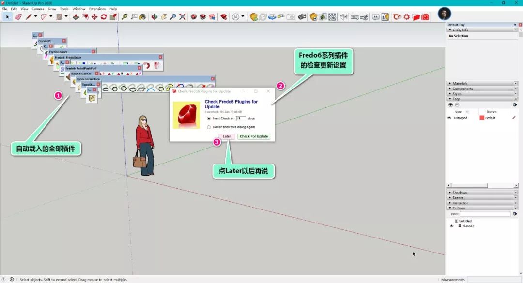Click the Zoom Extents tool
The height and width of the screenshot is (283, 523).
pyautogui.click(x=182, y=16)
